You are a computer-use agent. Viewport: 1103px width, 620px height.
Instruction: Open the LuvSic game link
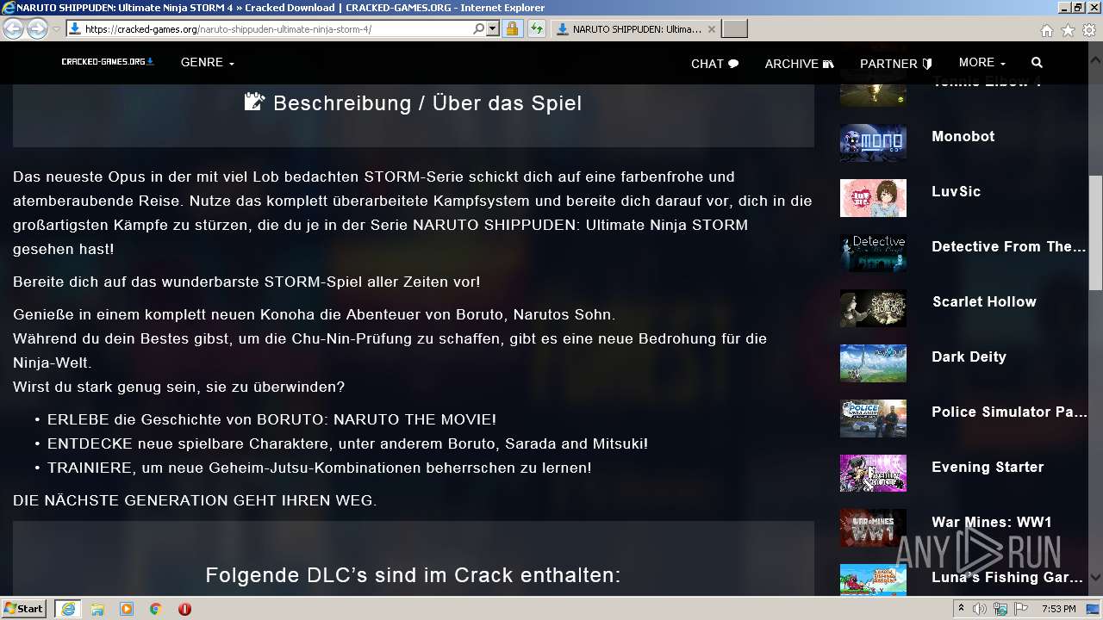tap(956, 191)
